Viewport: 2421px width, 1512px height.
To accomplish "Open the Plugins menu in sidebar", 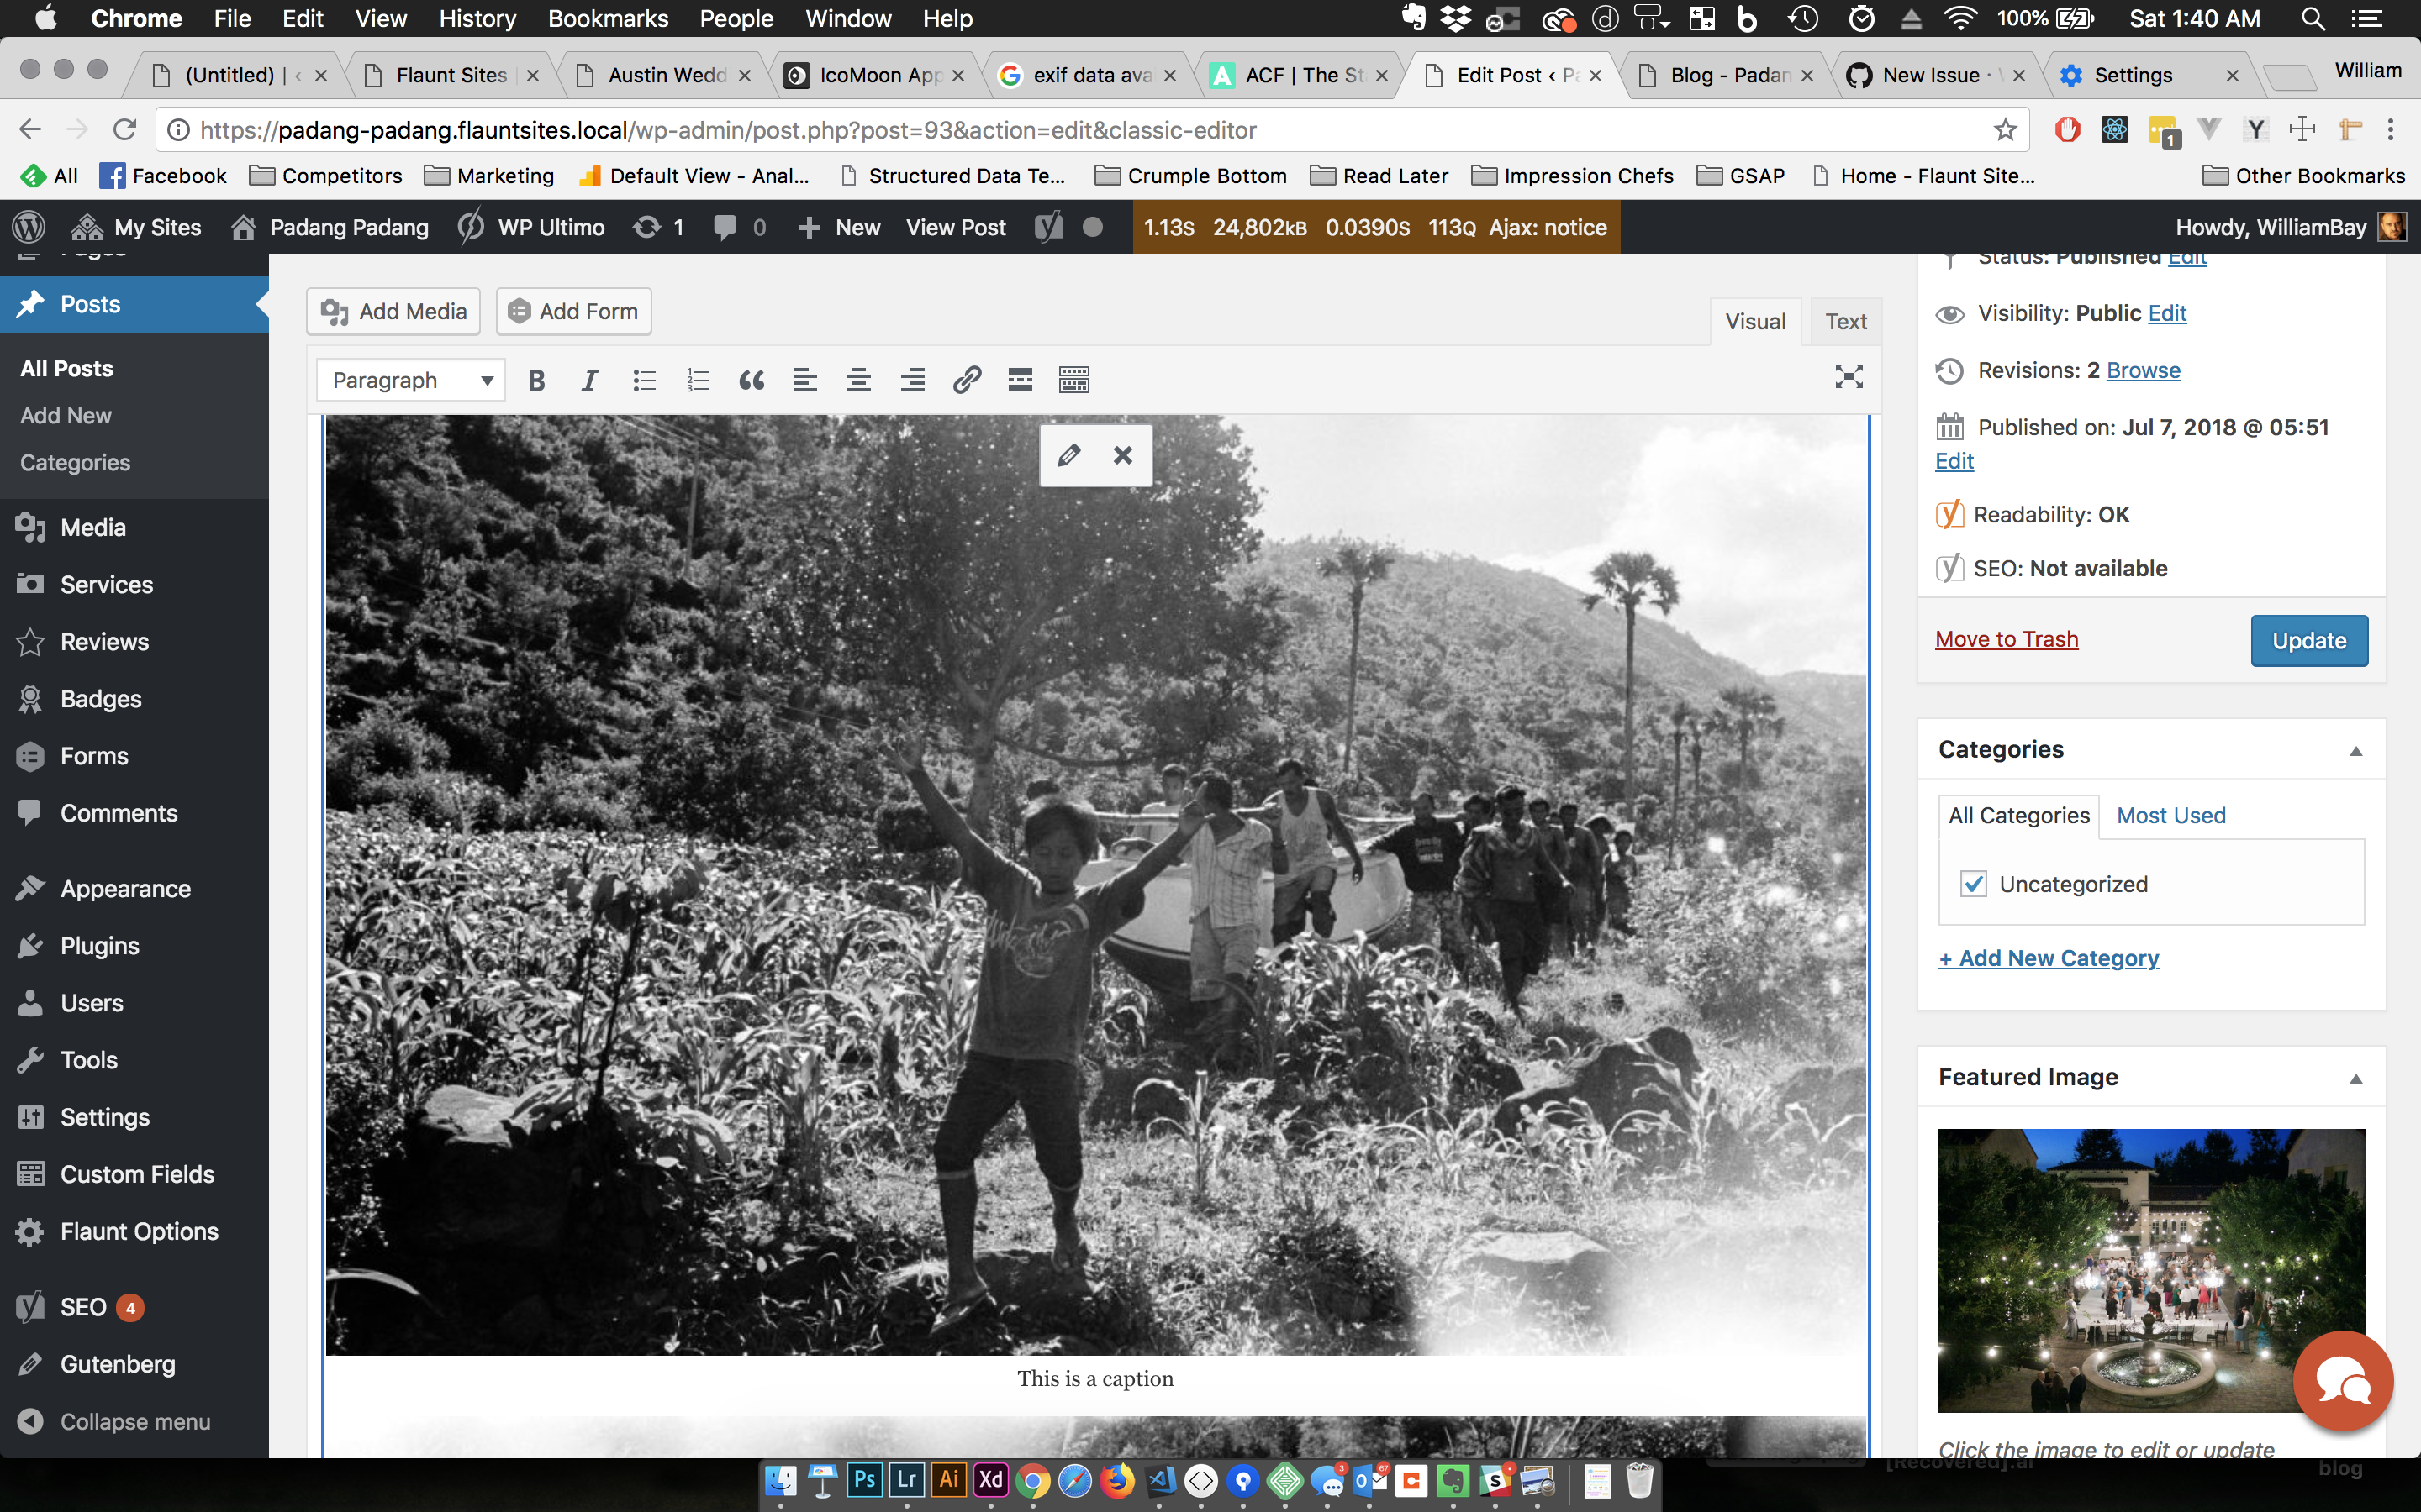I will [x=99, y=946].
